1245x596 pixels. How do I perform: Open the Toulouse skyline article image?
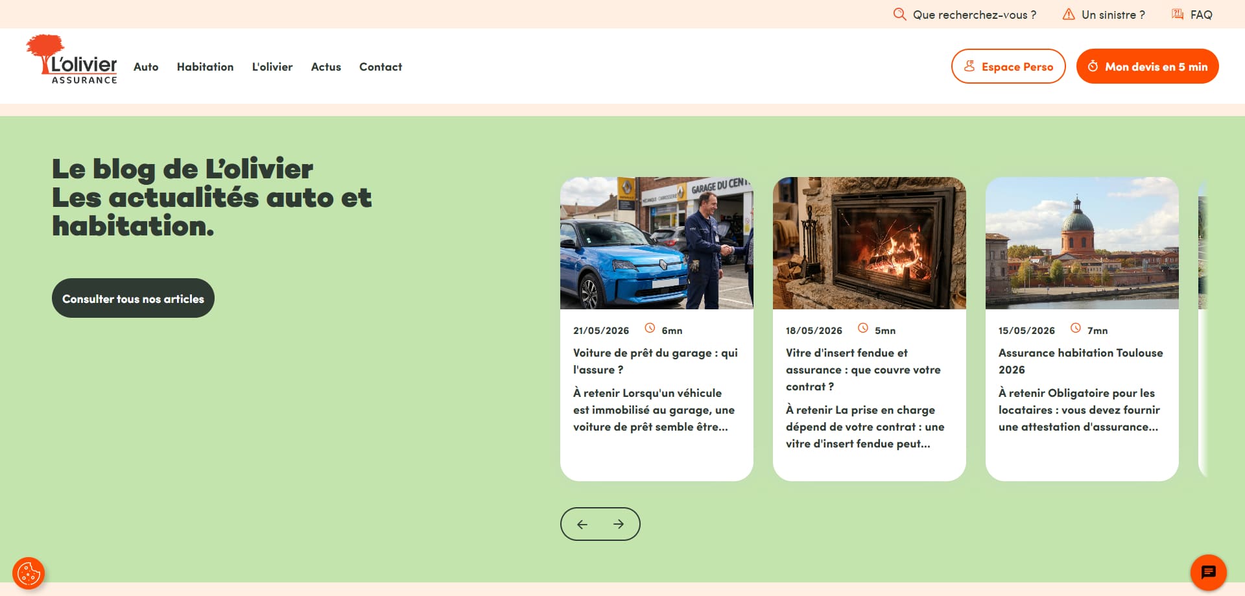click(x=1082, y=243)
